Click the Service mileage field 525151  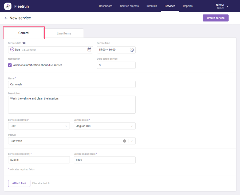tap(39, 160)
